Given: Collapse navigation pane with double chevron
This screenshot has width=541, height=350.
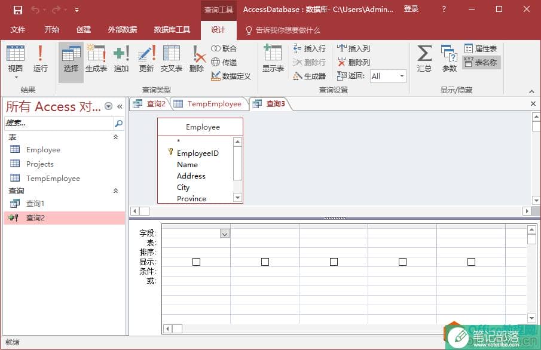Looking at the screenshot, I should pyautogui.click(x=120, y=106).
